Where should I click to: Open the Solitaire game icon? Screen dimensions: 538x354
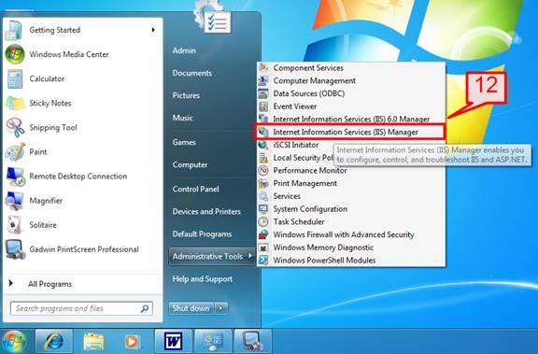coord(15,225)
